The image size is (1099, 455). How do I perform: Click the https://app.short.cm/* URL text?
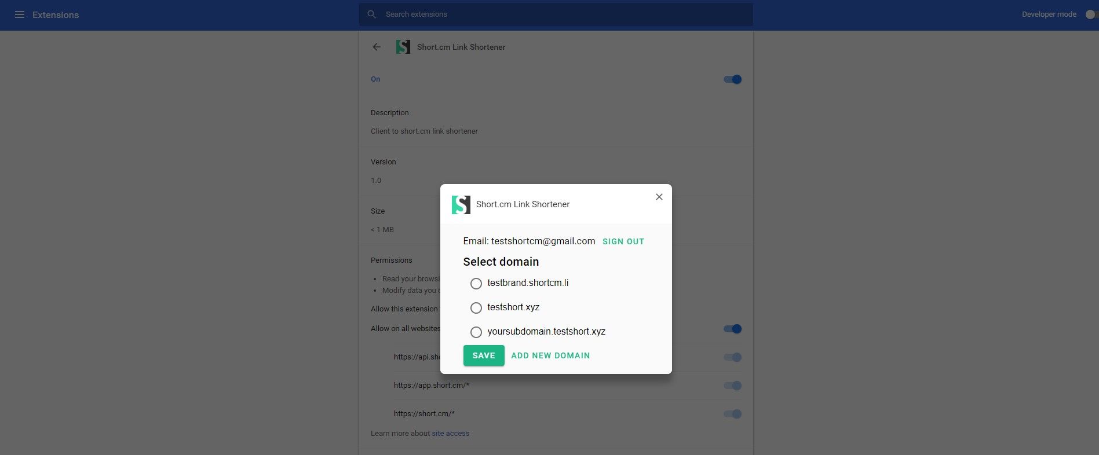click(432, 386)
